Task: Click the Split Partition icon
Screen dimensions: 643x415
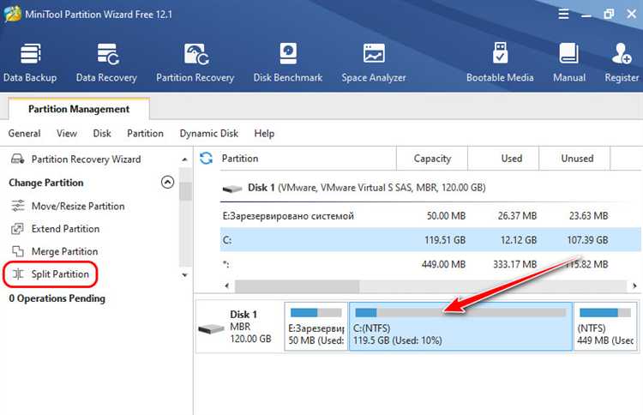Action: tap(18, 274)
